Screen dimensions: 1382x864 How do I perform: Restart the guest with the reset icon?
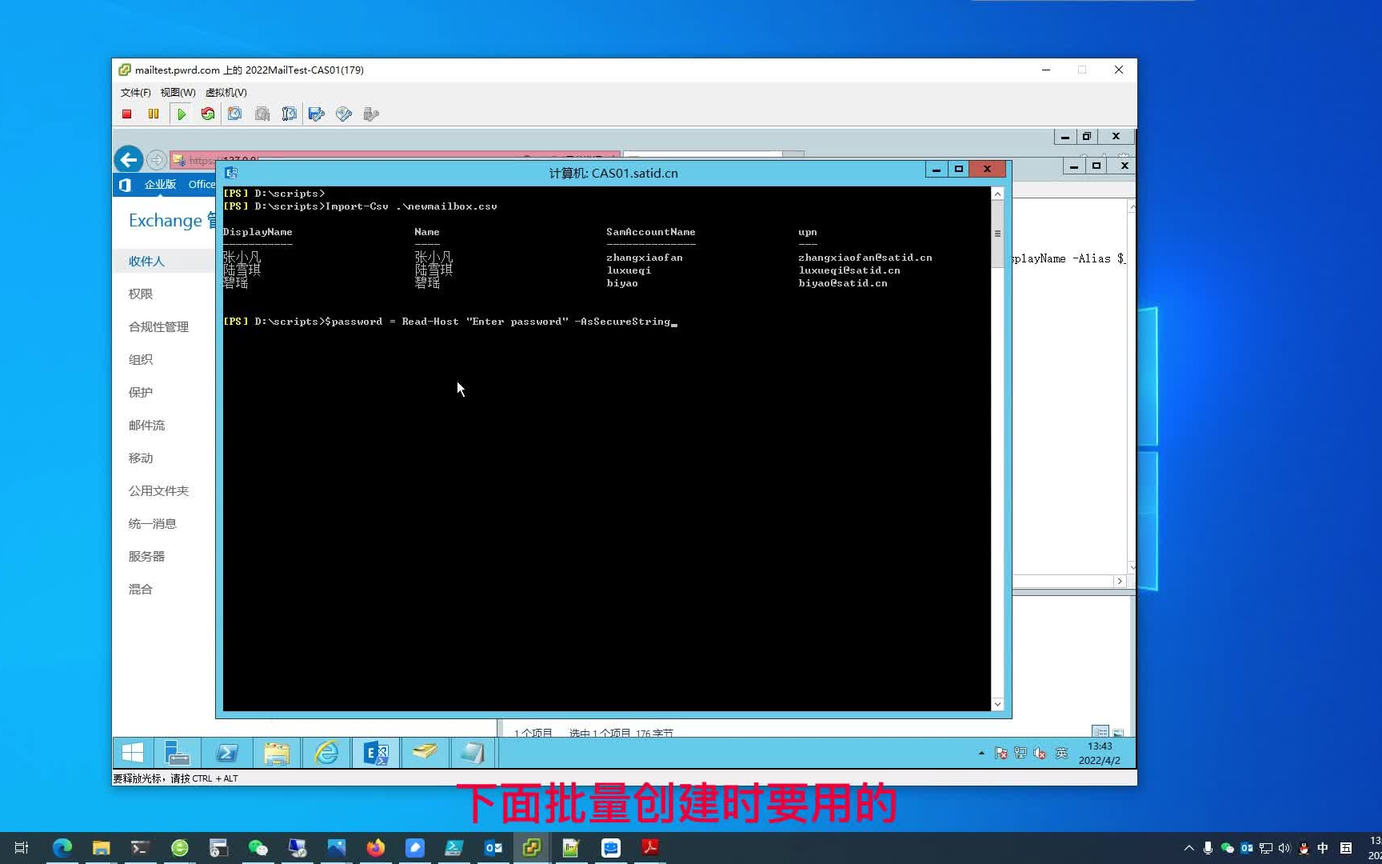208,114
